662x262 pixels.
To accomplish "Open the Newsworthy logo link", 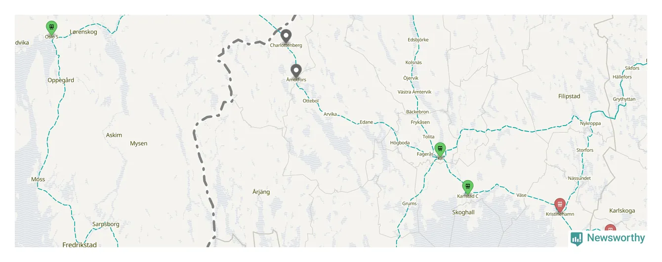I will point(608,238).
